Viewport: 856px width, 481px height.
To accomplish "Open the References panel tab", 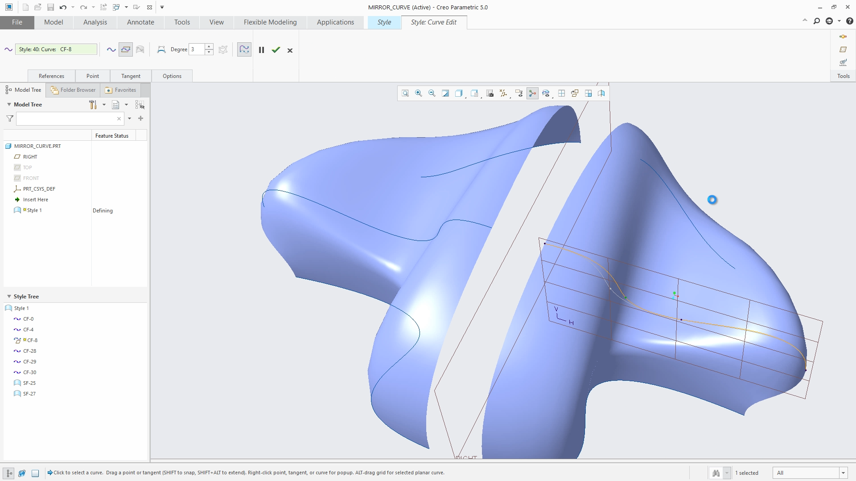I will point(51,76).
